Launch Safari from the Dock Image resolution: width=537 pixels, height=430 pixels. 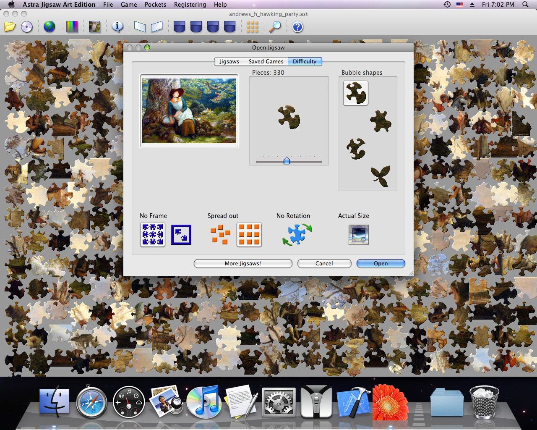[x=91, y=402]
